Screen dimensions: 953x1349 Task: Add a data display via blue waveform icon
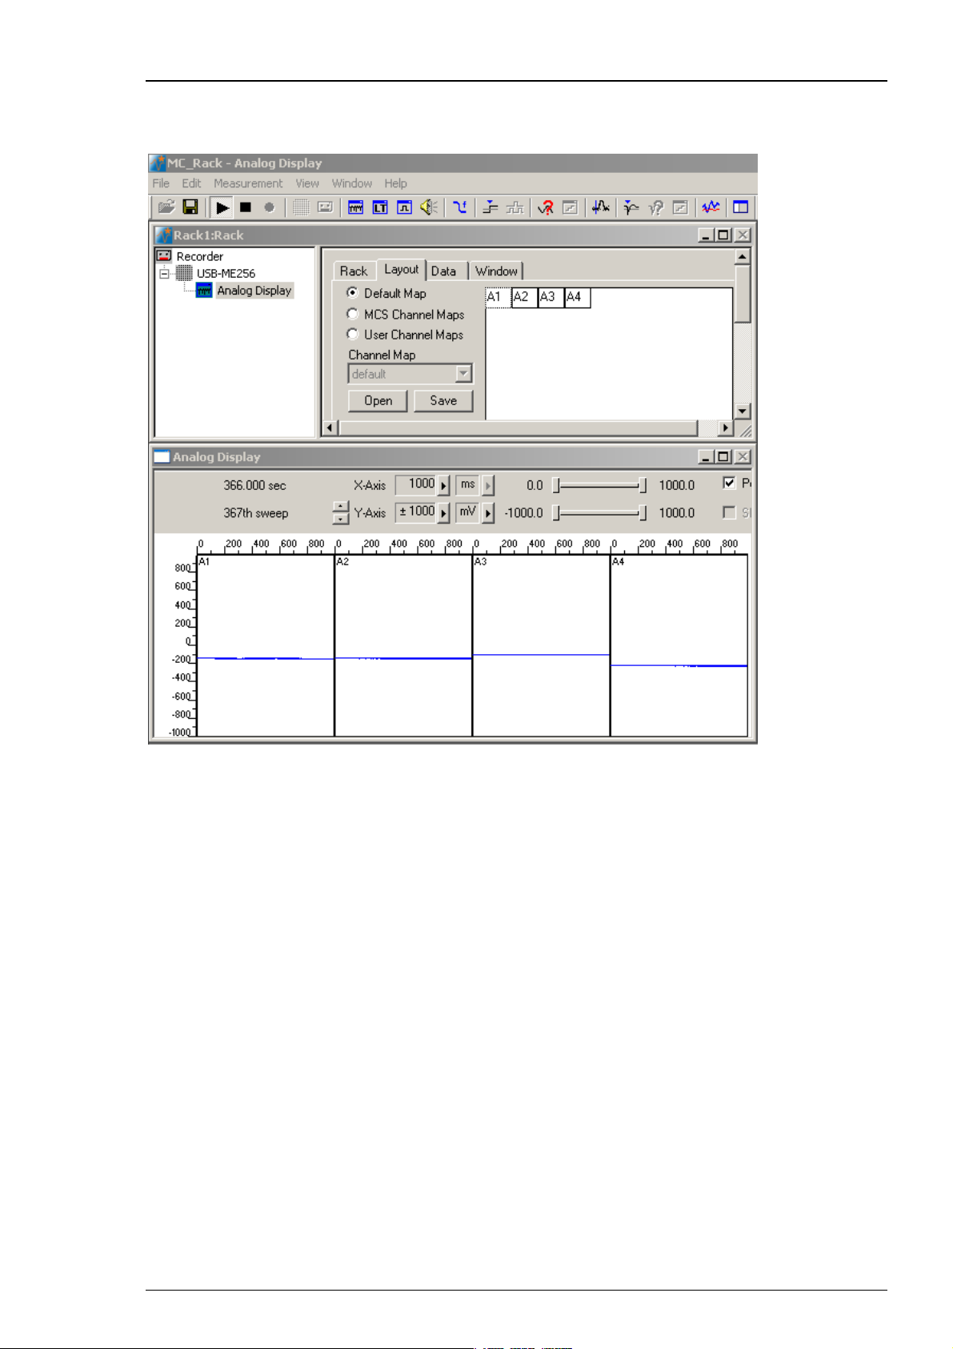(356, 207)
